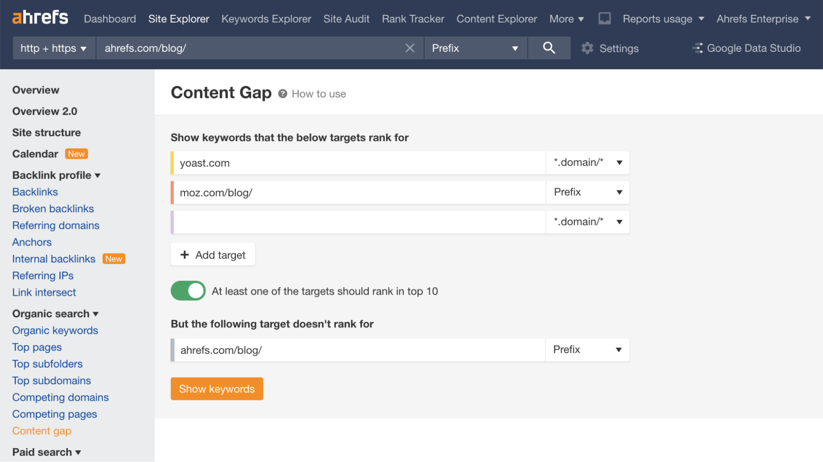823x462 pixels.
Task: Open the Prefix mode dropdown in search bar
Action: click(x=475, y=48)
